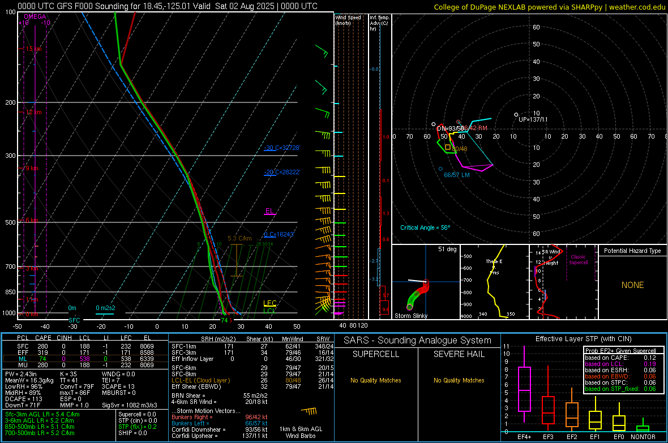The height and width of the screenshot is (443, 668).
Task: Click the ConvT = 79F value
Action: tap(76, 387)
